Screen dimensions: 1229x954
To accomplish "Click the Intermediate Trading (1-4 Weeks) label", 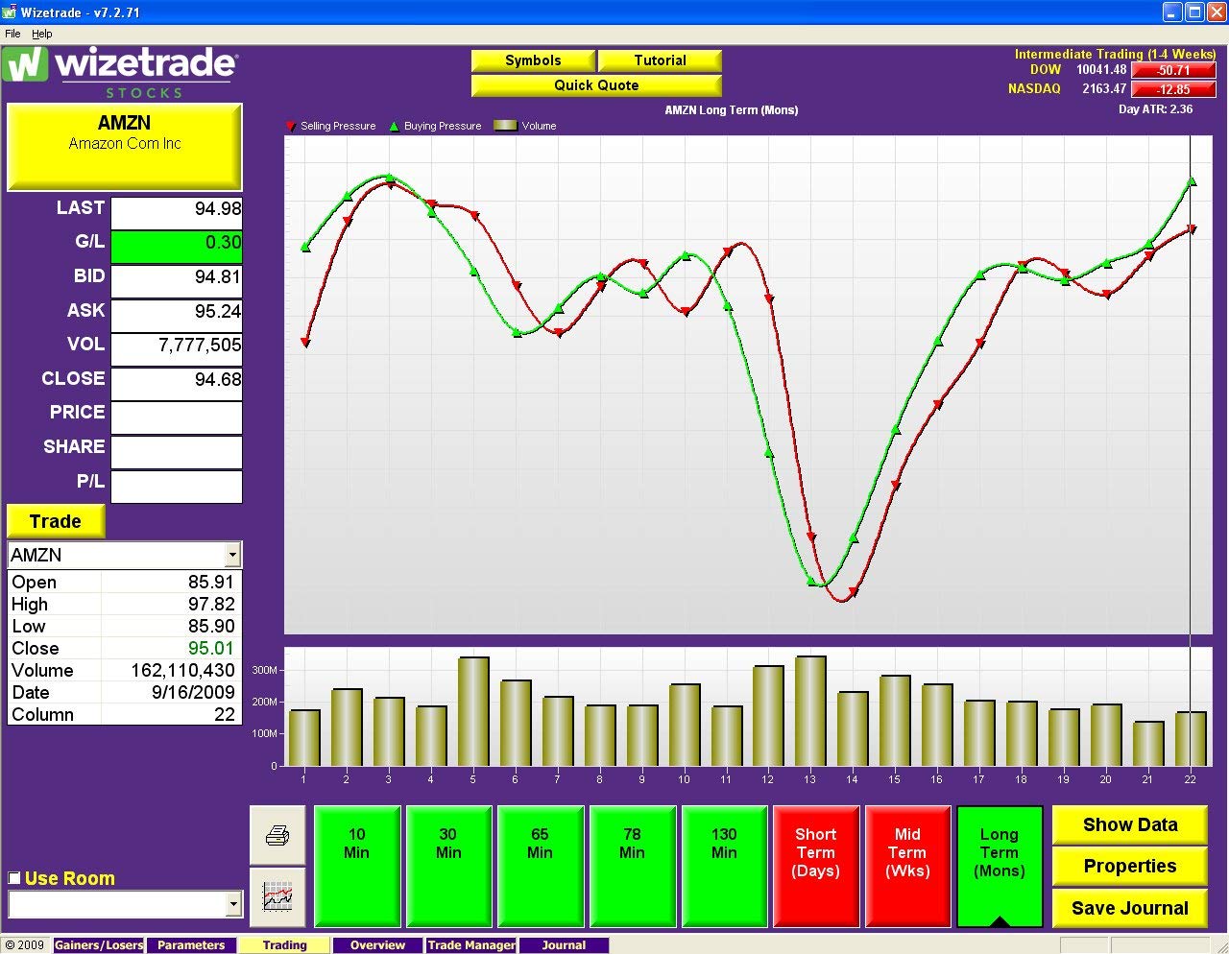I will pyautogui.click(x=1115, y=55).
